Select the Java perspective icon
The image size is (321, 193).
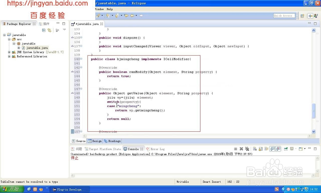[x=316, y=16]
